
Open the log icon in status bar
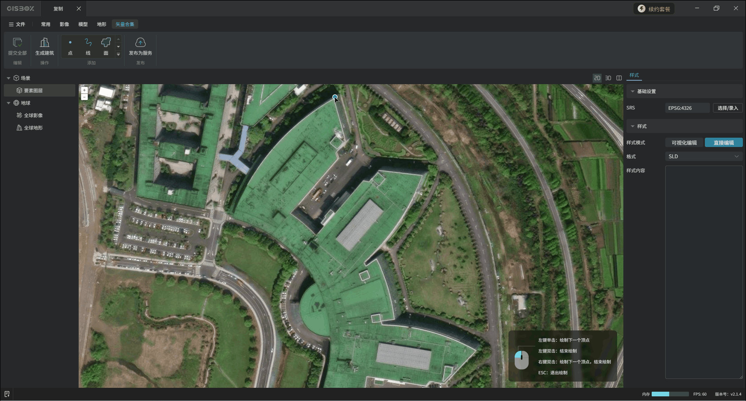coord(7,394)
